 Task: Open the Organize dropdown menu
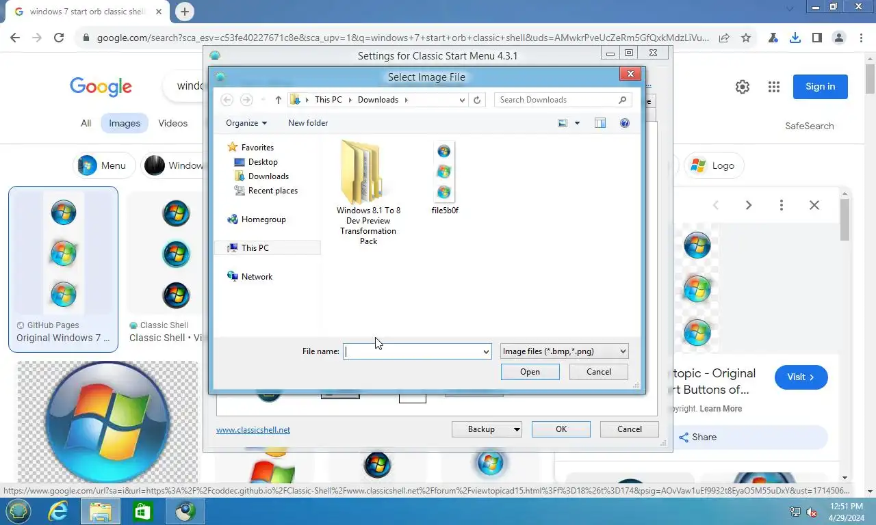tap(246, 123)
